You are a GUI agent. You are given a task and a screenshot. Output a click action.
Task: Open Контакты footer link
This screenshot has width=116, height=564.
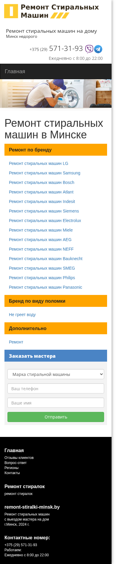[12, 473]
